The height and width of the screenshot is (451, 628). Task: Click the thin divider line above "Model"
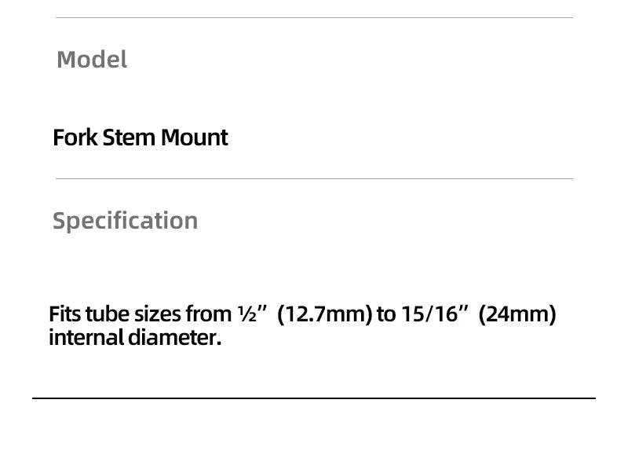click(314, 17)
